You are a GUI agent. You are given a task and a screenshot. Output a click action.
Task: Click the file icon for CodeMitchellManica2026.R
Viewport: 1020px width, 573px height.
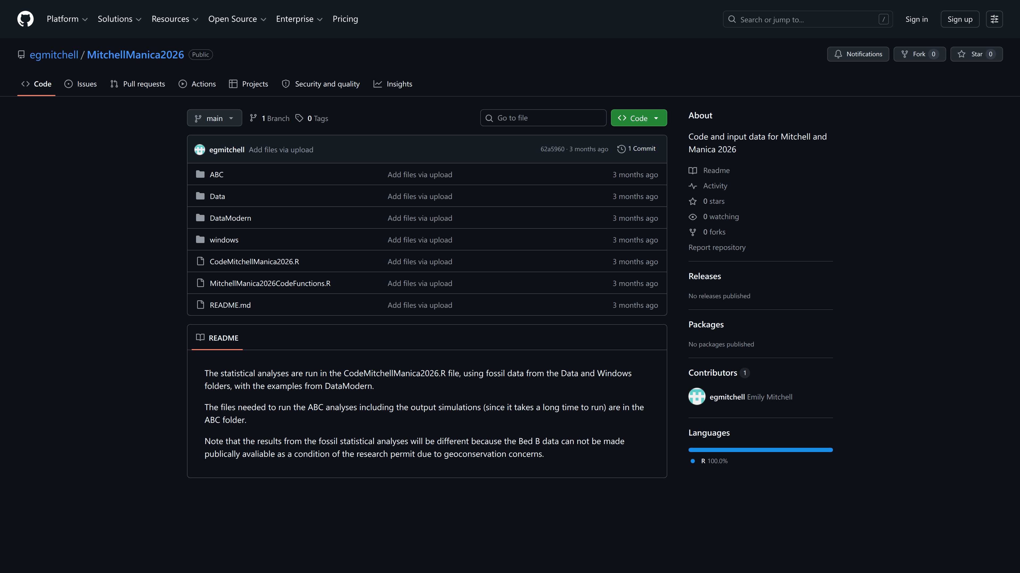200,261
